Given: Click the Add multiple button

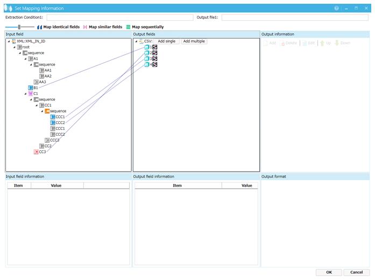Looking at the screenshot, I should click(x=194, y=41).
